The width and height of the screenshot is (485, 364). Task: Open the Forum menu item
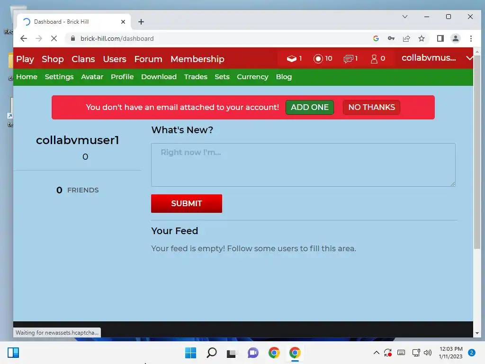tap(148, 59)
